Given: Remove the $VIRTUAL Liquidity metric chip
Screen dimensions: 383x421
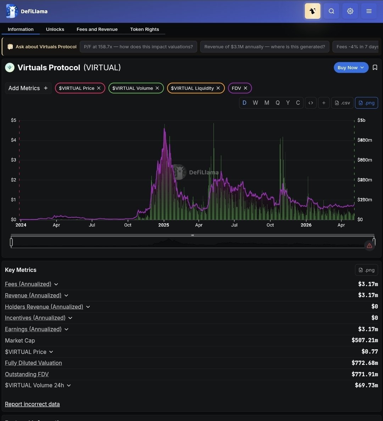Looking at the screenshot, I should (218, 88).
